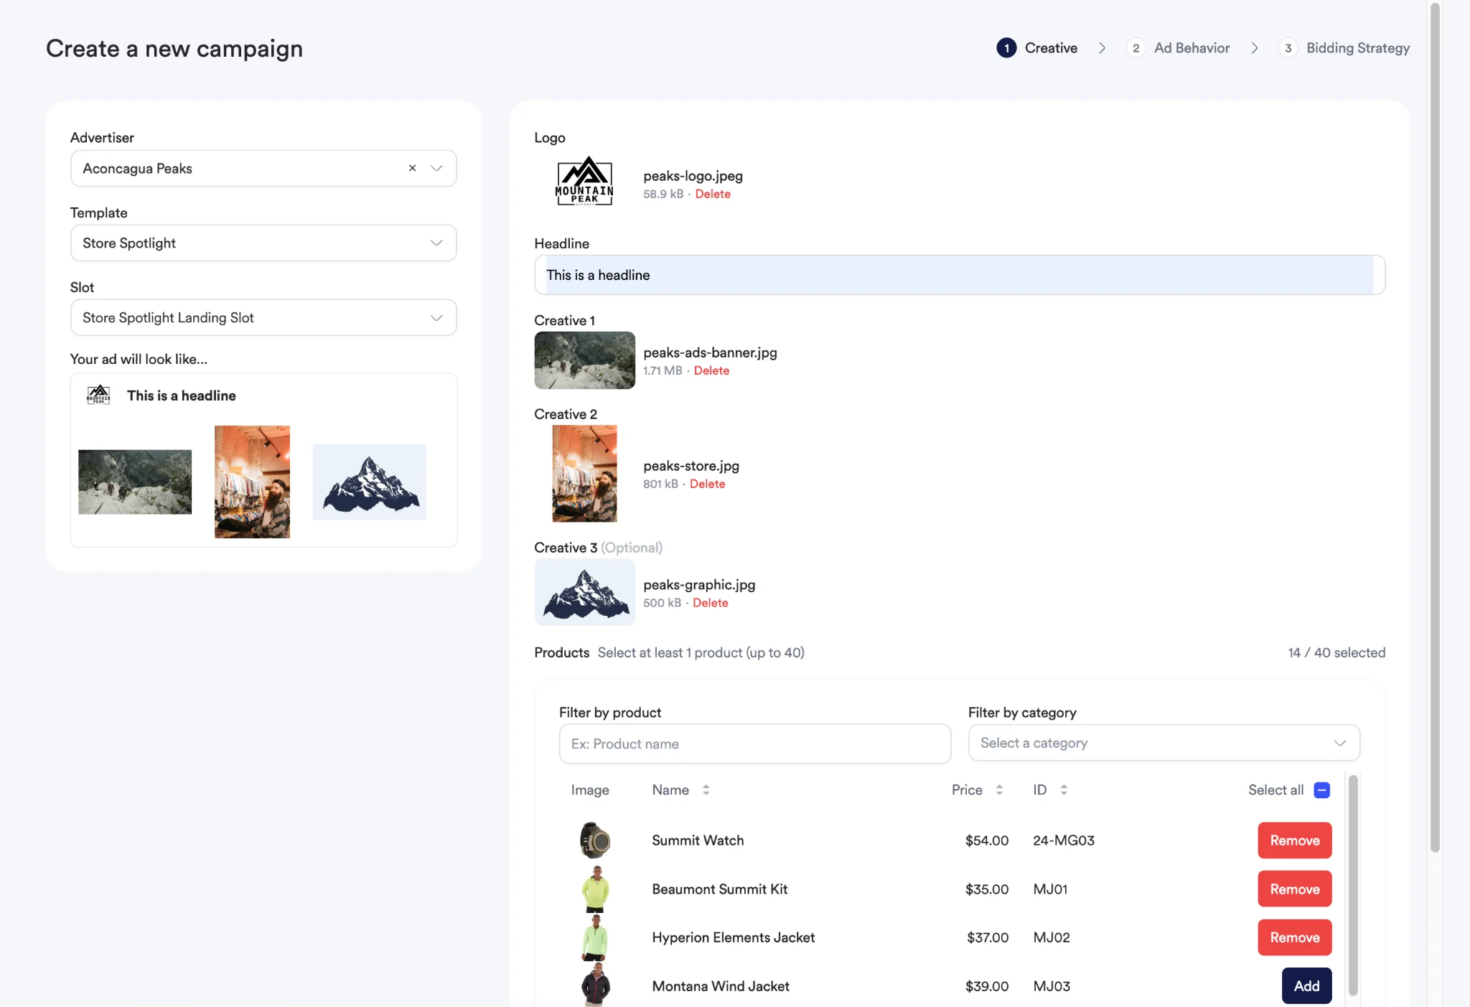
Task: Toggle the Select all products checkbox
Action: pyautogui.click(x=1321, y=790)
